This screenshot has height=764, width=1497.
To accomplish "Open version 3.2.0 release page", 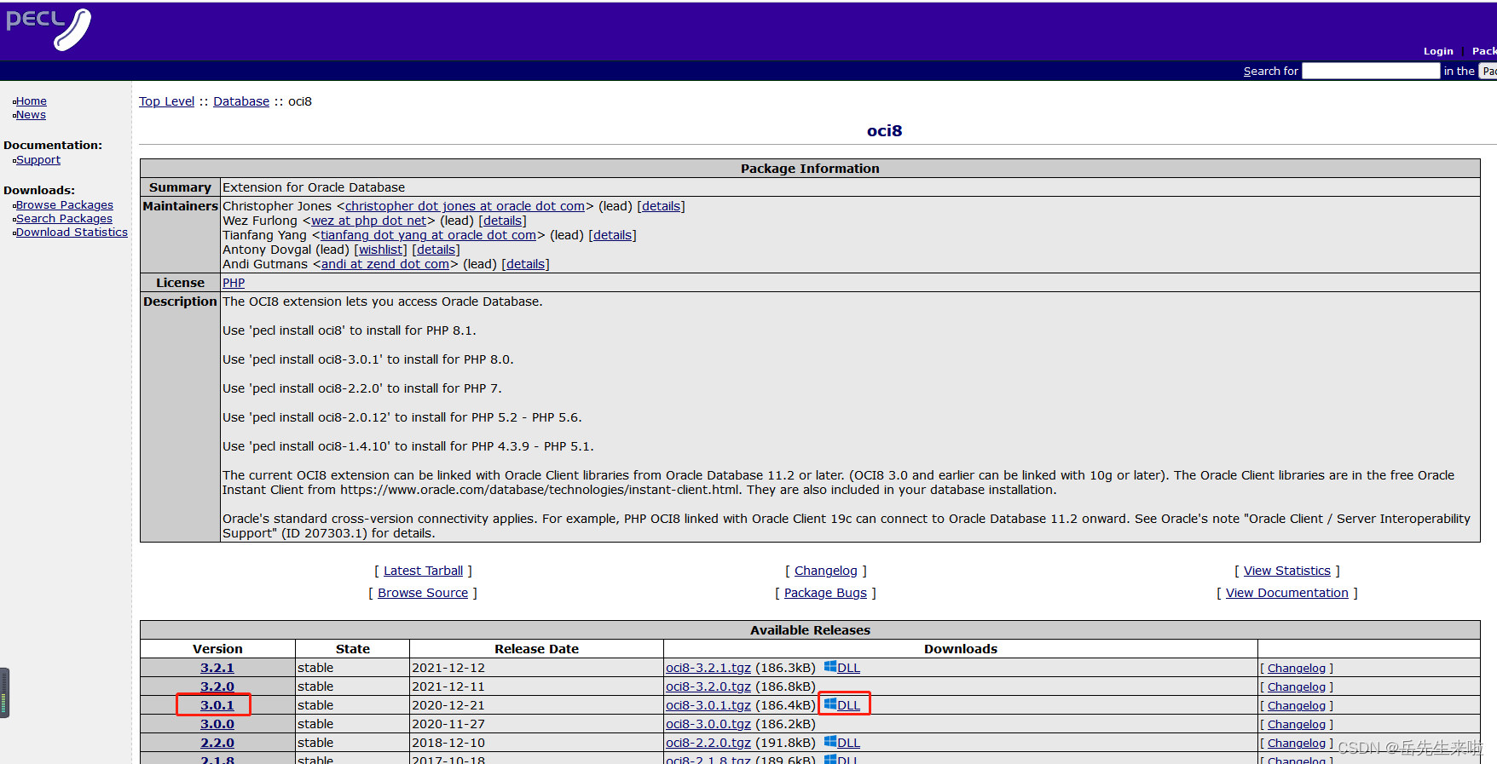I will tap(217, 686).
